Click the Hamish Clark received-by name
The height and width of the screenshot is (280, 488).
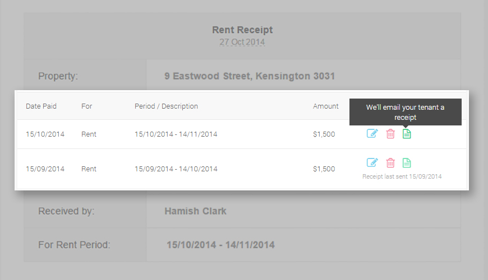[195, 212]
